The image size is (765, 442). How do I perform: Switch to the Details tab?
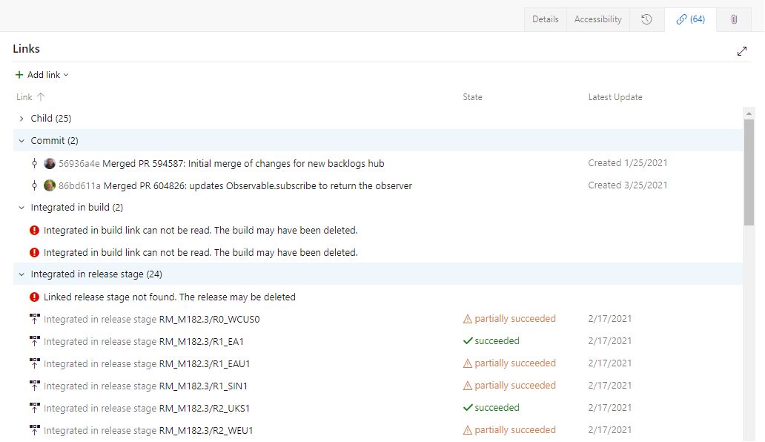point(545,19)
